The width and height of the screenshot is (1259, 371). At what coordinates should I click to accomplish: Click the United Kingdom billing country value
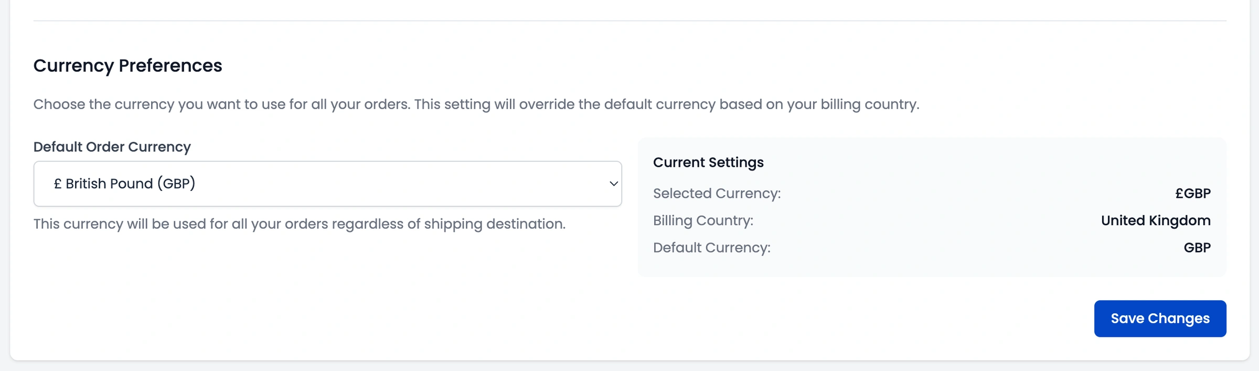point(1156,220)
